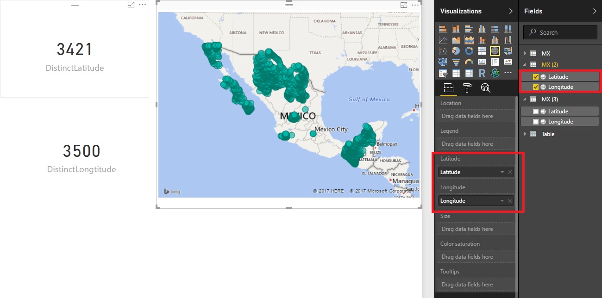
Task: Select the 100% stacked bar chart icon
Action: pos(495,29)
